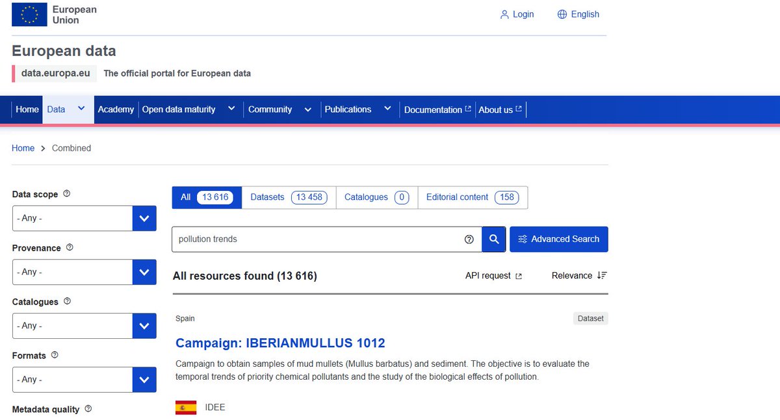Screen dimensions: 780x420
Task: Click inside the pollution trends search field
Action: [x=292, y=239]
